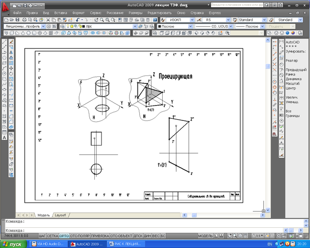Screen dimensions: 310x248
Task: Toggle ШАГ snap mode
Action: coord(42,236)
